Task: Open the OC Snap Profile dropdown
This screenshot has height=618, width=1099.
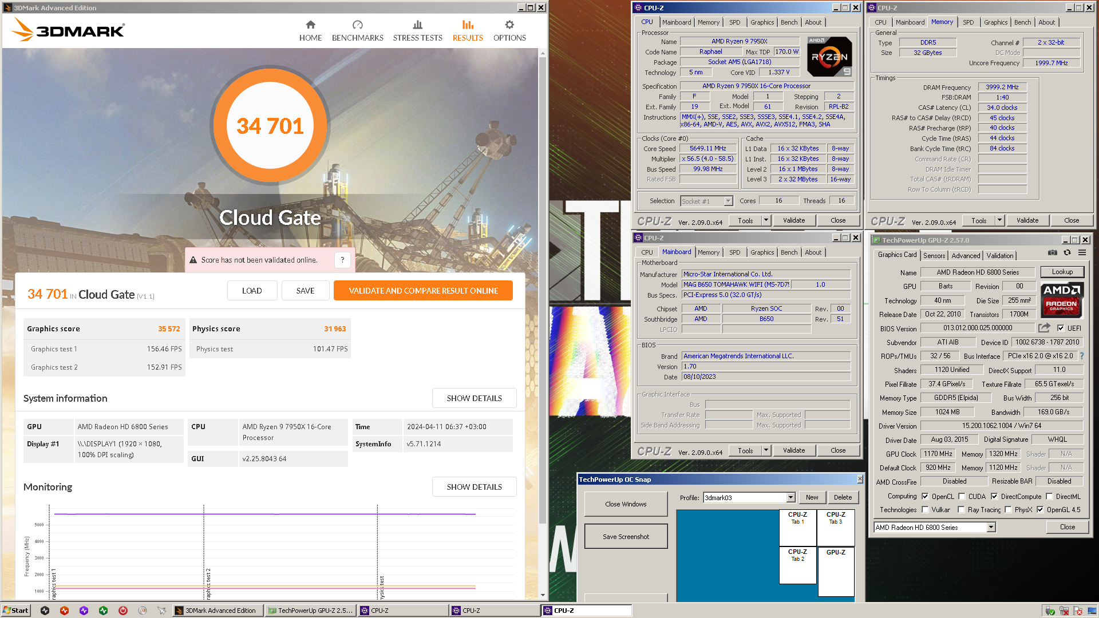Action: pos(790,497)
